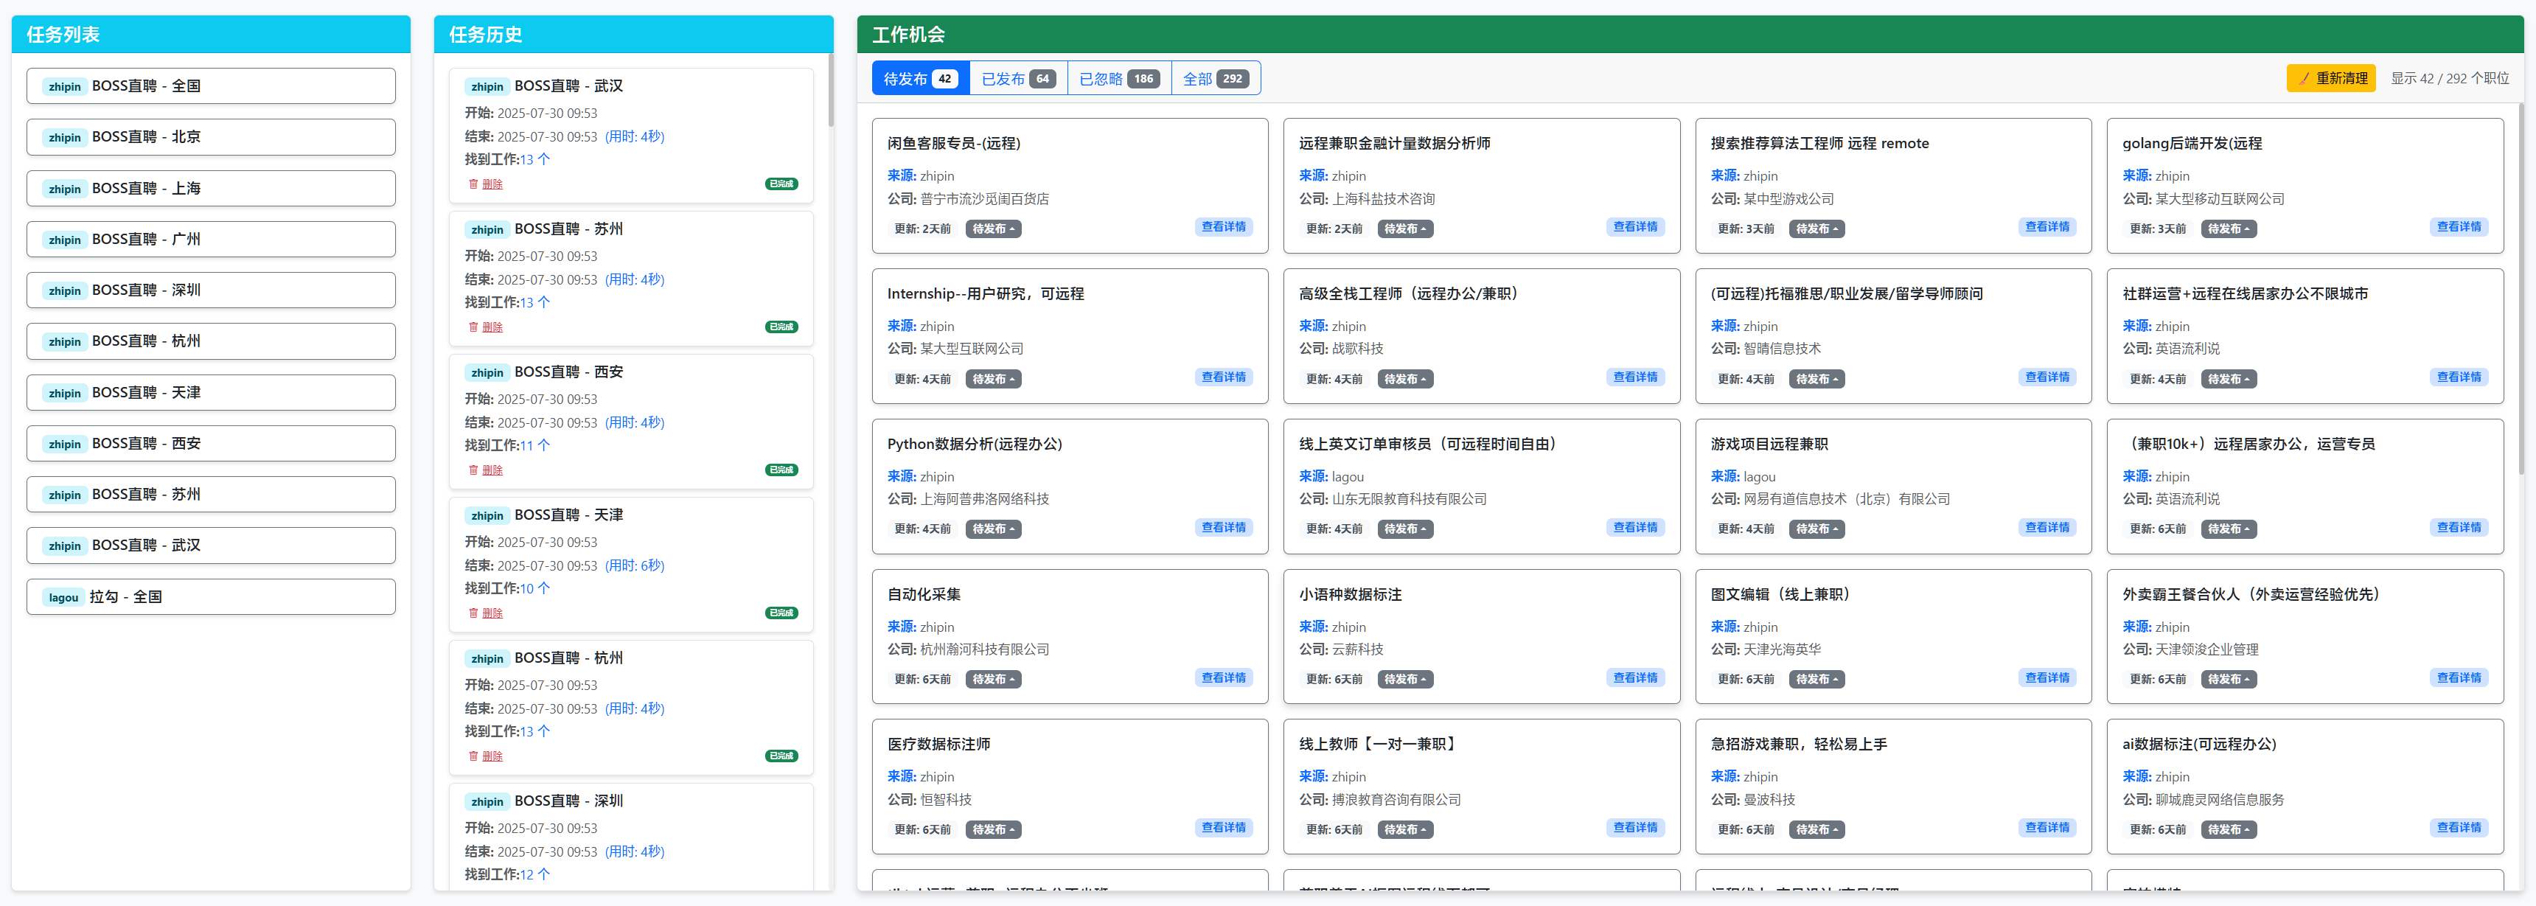
Task: Click (用时: 6秒) in 天津 history entry
Action: tap(635, 565)
